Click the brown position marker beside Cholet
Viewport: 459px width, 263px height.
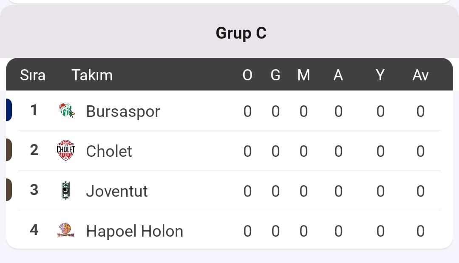pos(9,150)
